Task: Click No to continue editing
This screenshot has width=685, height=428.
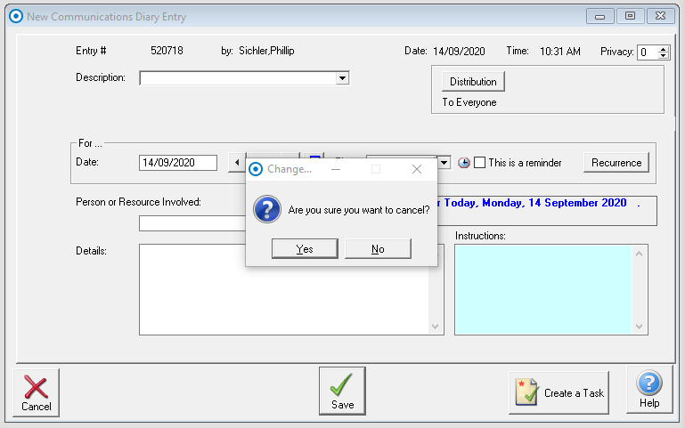Action: pos(378,249)
